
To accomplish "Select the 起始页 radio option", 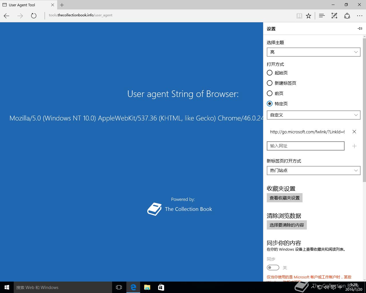I will pos(270,73).
